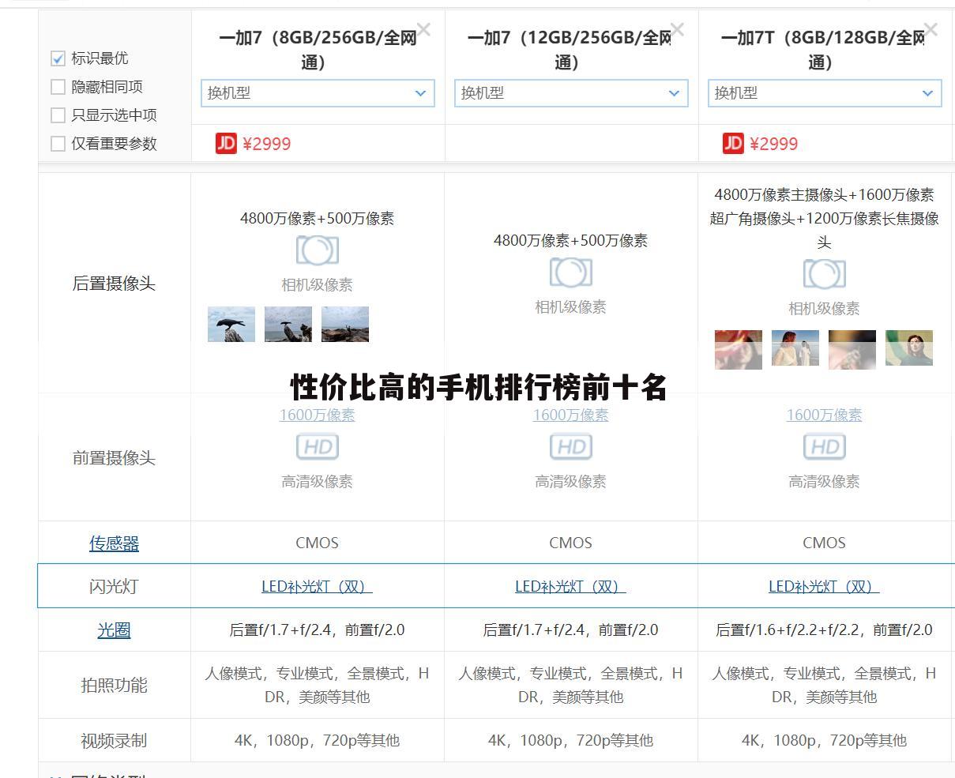Open second sample photo for 一加7T
Viewport: 955px width, 778px height.
tap(795, 349)
